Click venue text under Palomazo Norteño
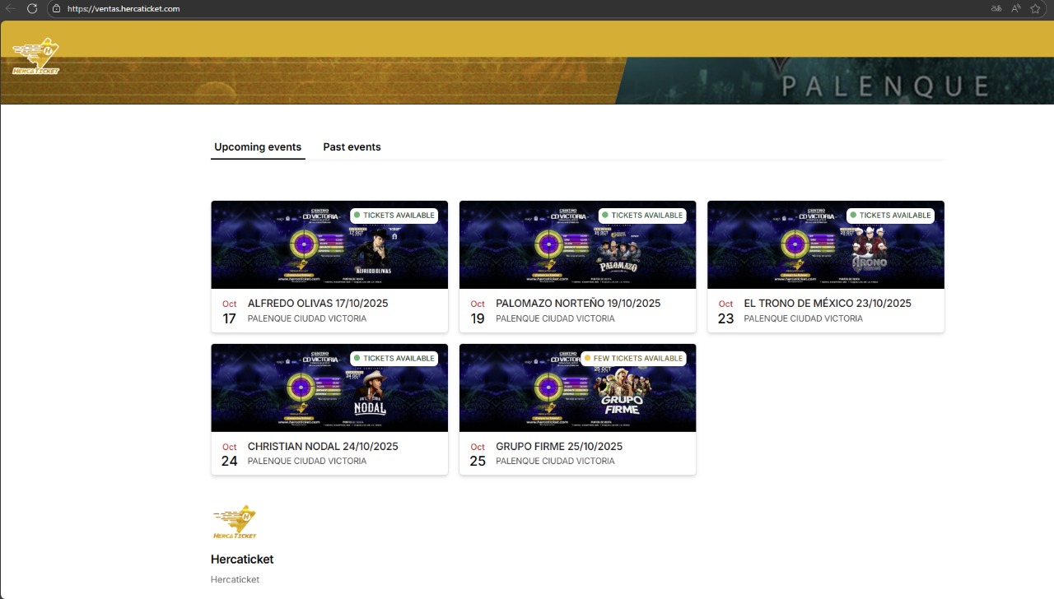This screenshot has height=599, width=1054. pyautogui.click(x=555, y=318)
